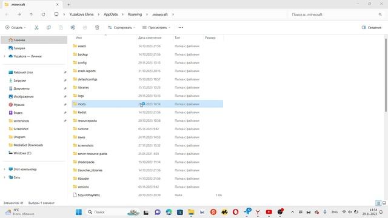Toggle the Сведения details pane button
The height and width of the screenshot is (218, 388).
click(x=372, y=27)
